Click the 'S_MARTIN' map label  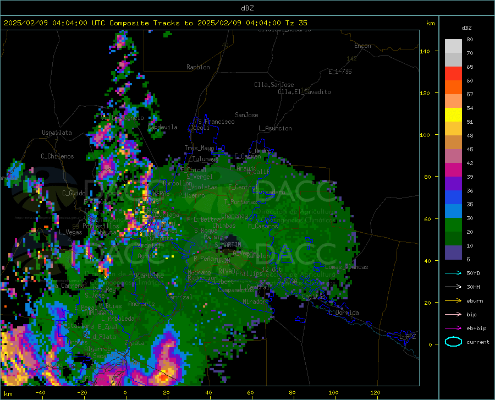click(228, 245)
